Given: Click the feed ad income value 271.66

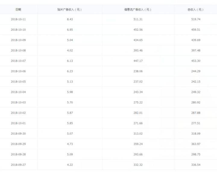Looking at the screenshot, I should click(138, 123).
